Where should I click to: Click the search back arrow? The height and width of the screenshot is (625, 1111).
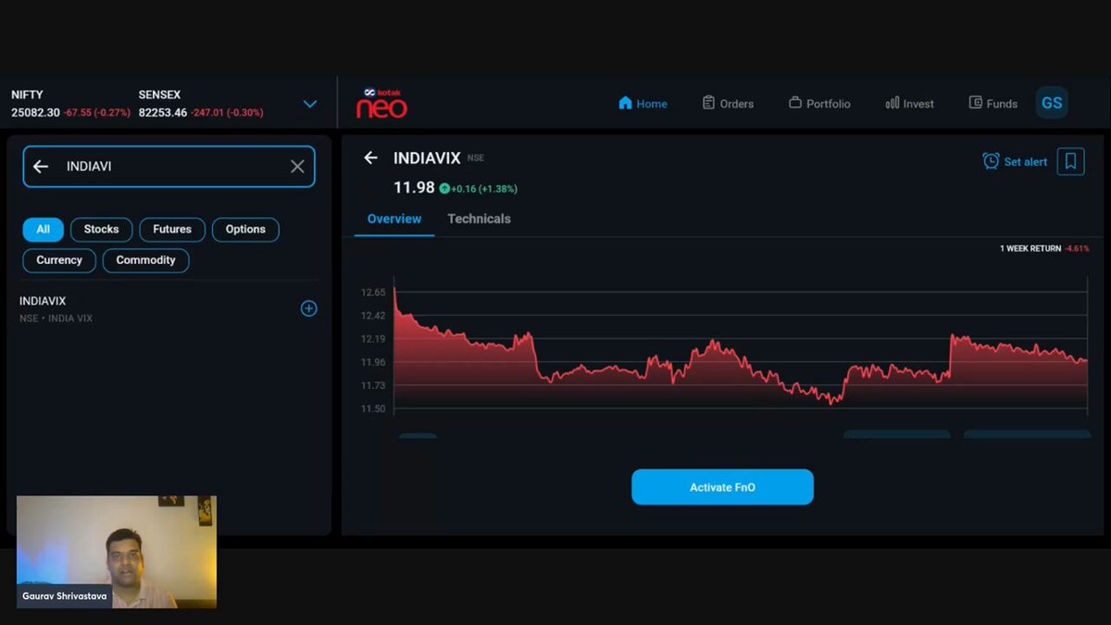click(41, 167)
